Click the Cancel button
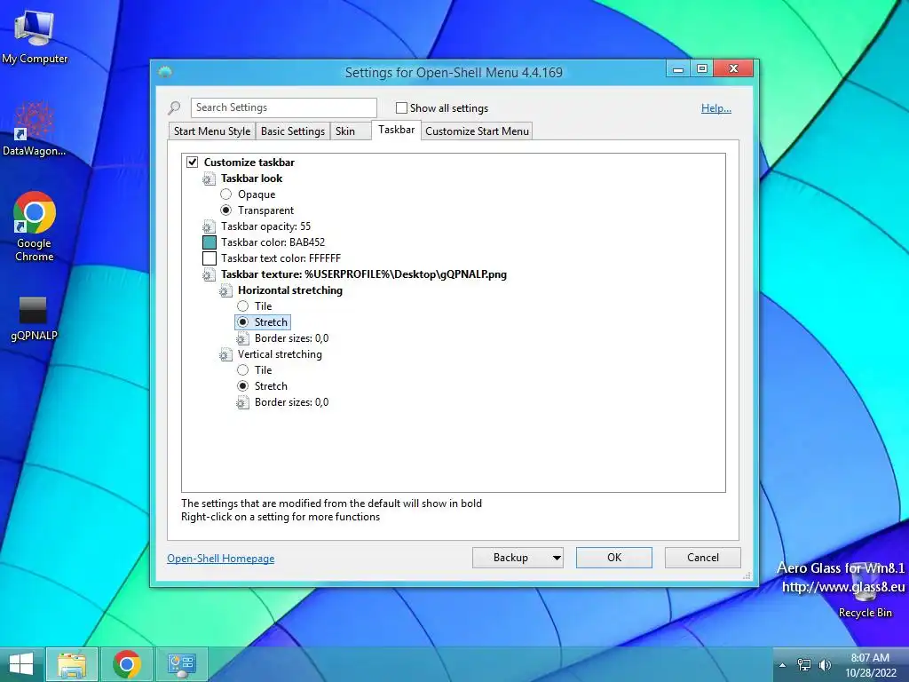The height and width of the screenshot is (682, 909). click(x=703, y=558)
